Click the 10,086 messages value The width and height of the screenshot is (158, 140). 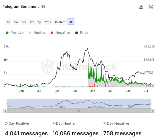[x=75, y=133]
